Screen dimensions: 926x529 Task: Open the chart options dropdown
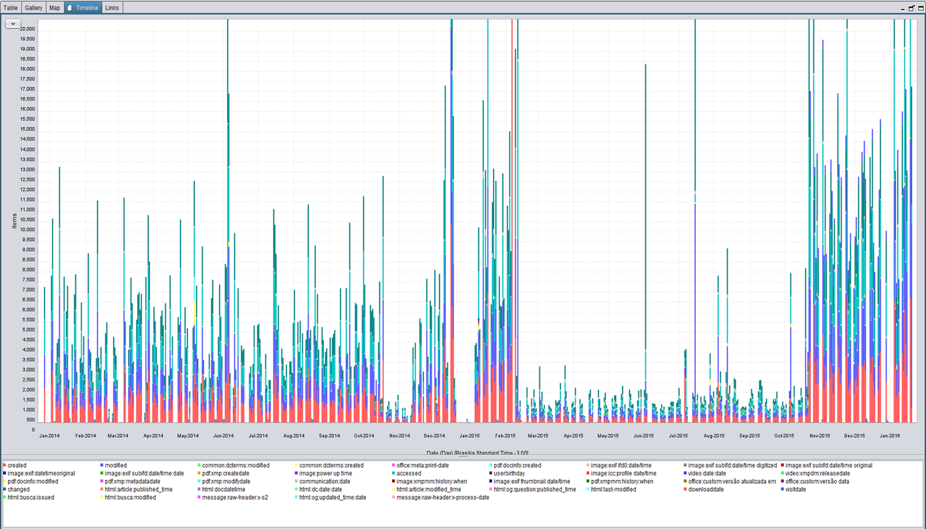coord(12,23)
